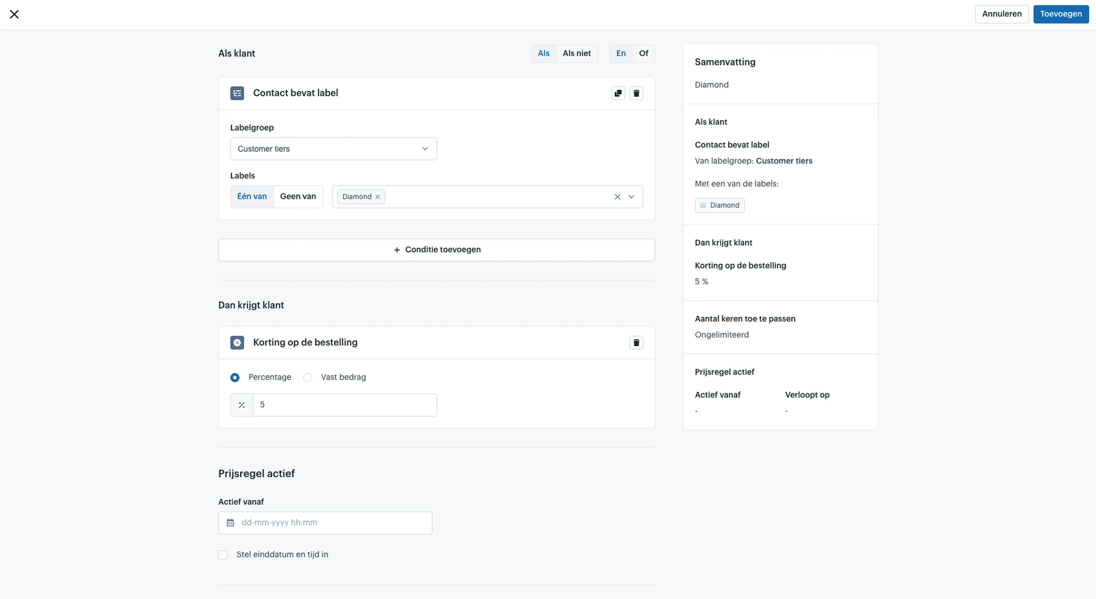
Task: Enable Stel einddatum en tijd in checkbox
Action: point(223,555)
